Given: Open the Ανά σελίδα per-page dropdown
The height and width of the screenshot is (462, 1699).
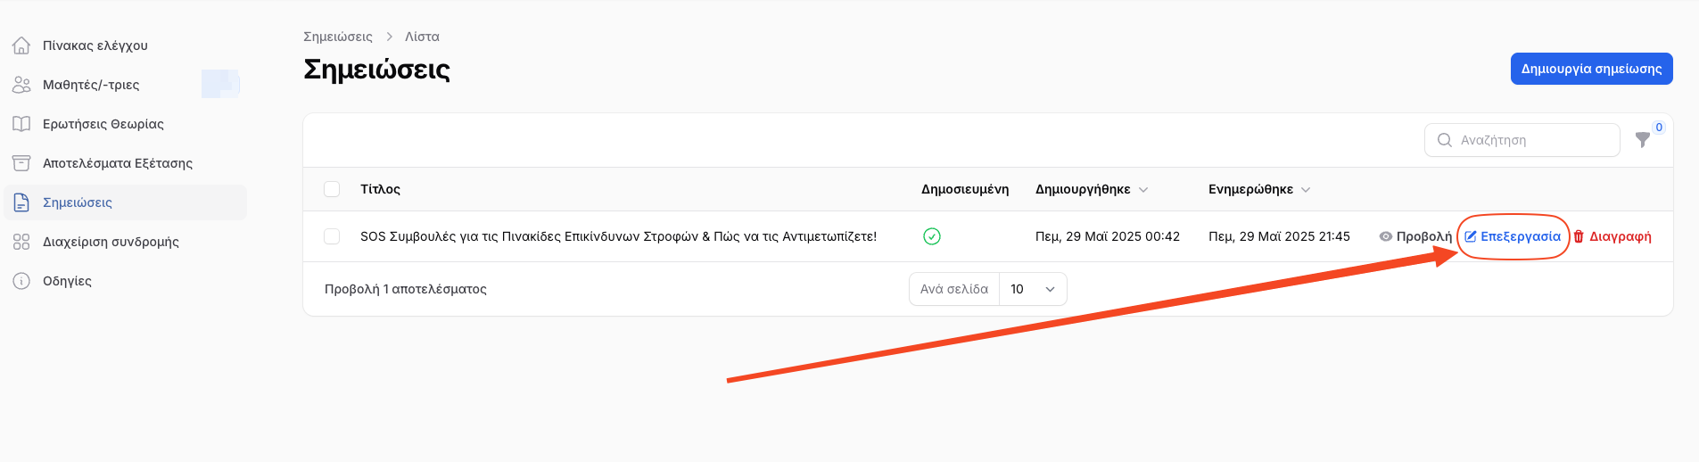Looking at the screenshot, I should tap(1033, 289).
